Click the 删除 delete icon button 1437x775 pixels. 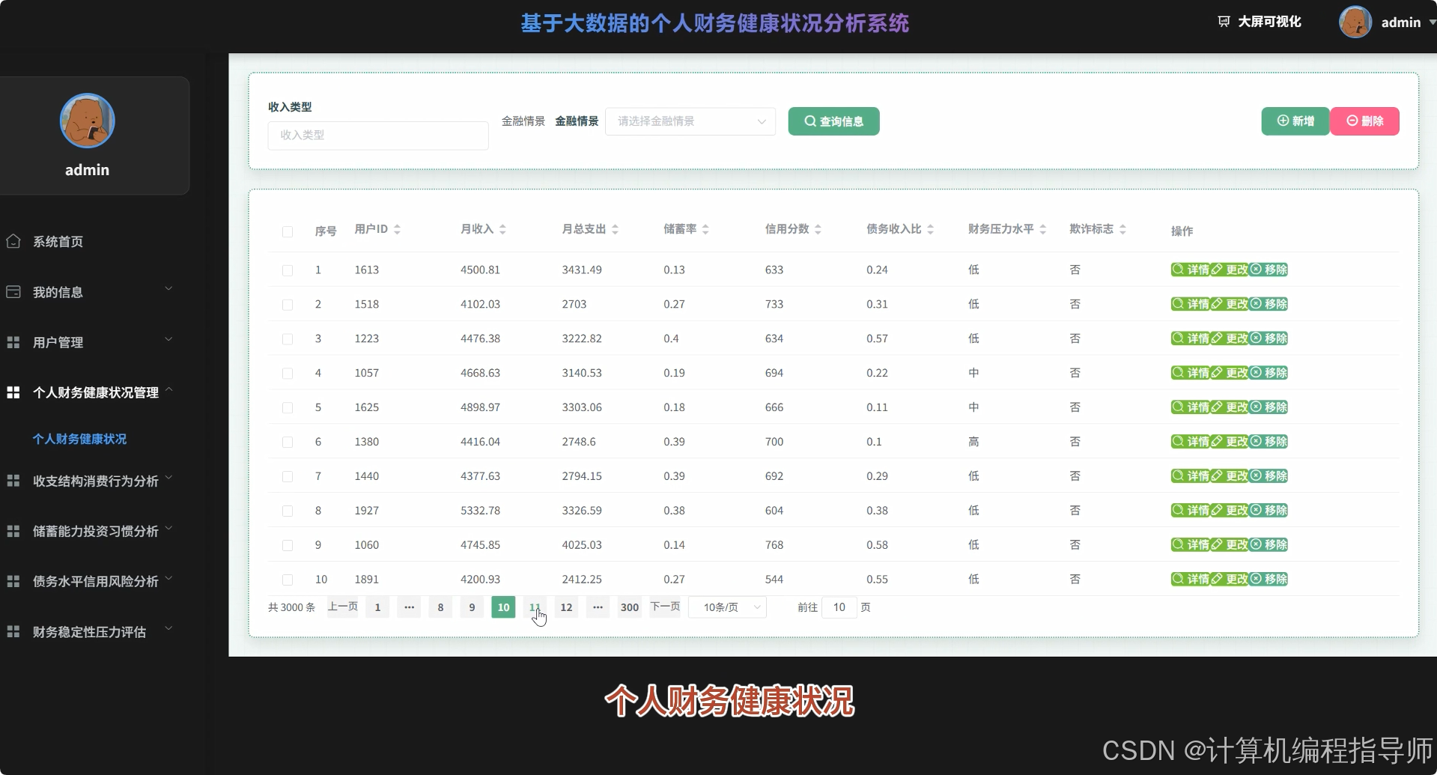coord(1352,121)
